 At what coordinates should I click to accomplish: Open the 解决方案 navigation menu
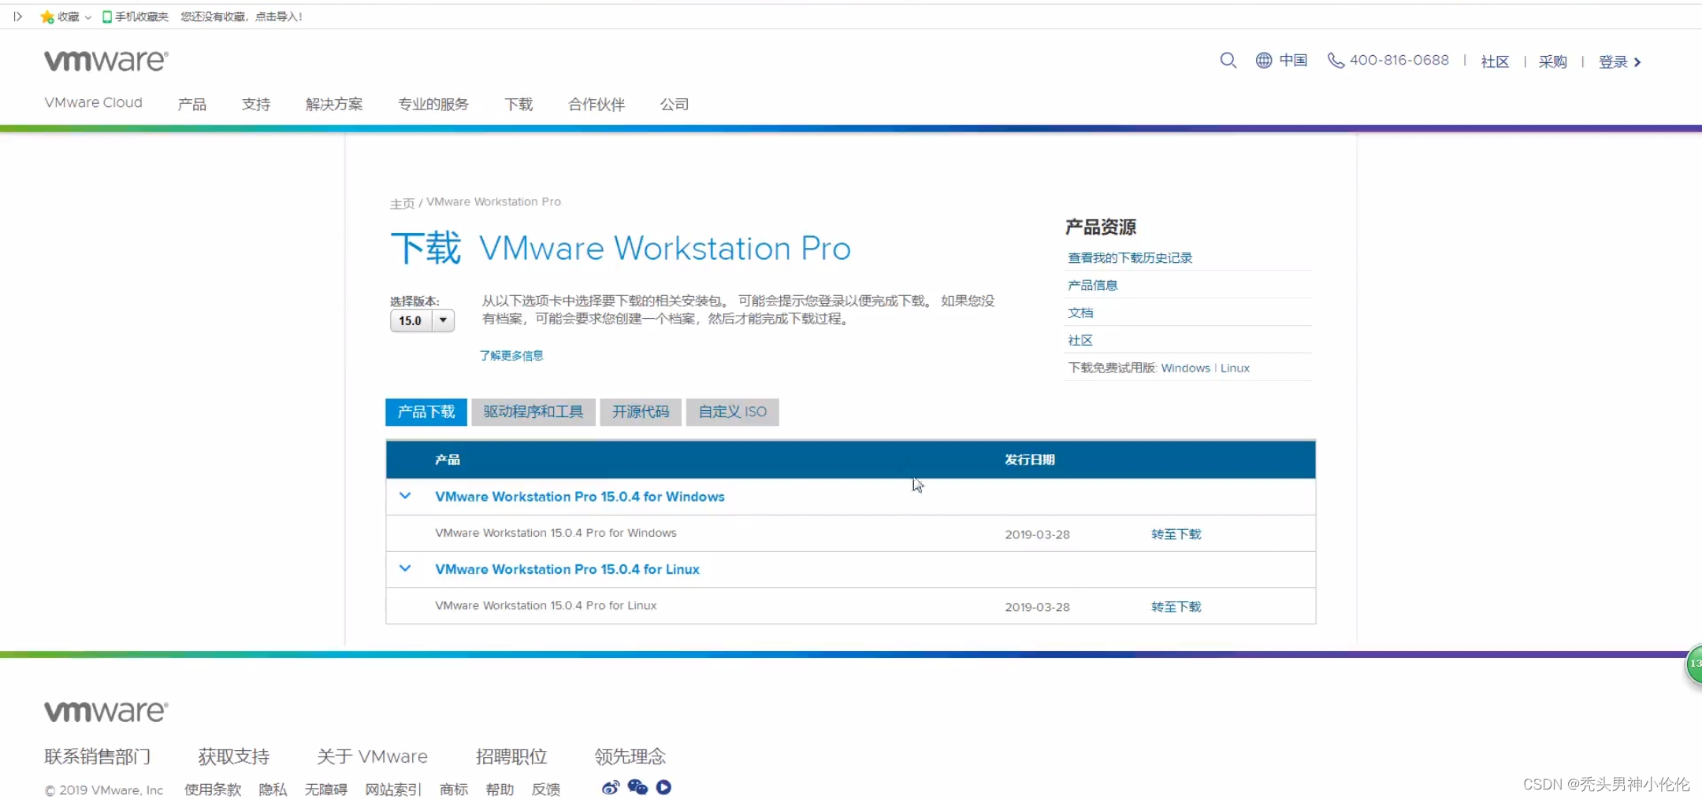pos(334,104)
